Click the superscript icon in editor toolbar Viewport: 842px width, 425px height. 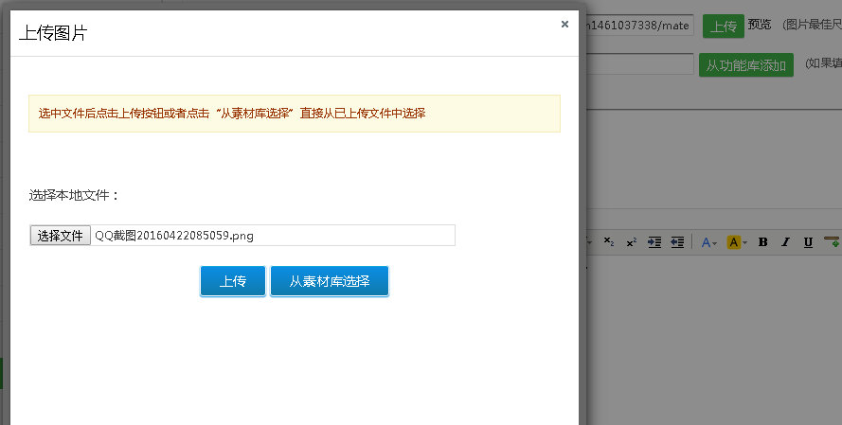click(631, 242)
